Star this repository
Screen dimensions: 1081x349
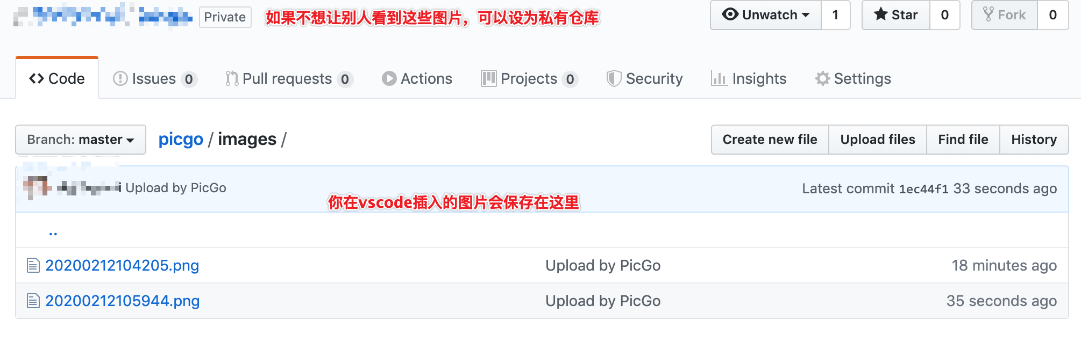pos(895,15)
